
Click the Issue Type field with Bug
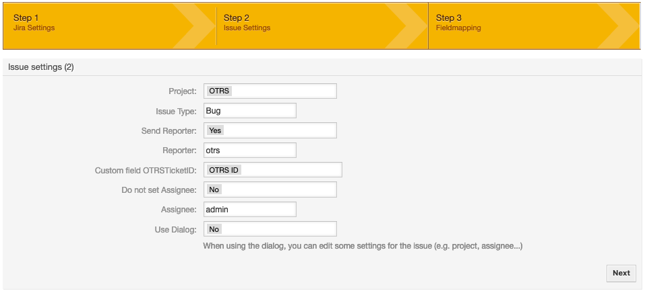pos(249,111)
